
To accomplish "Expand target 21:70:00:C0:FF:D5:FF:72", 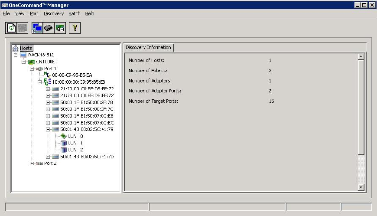I will tap(48, 89).
